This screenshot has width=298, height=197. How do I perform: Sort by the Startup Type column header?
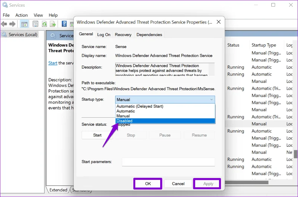tap(264, 45)
